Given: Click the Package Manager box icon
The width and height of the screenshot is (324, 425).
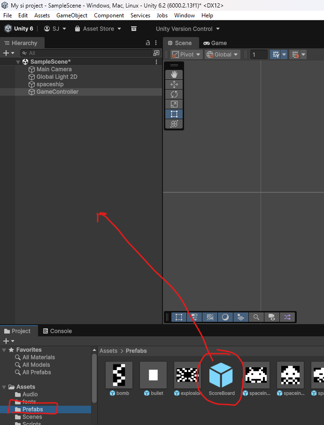Looking at the screenshot, I should [x=134, y=29].
